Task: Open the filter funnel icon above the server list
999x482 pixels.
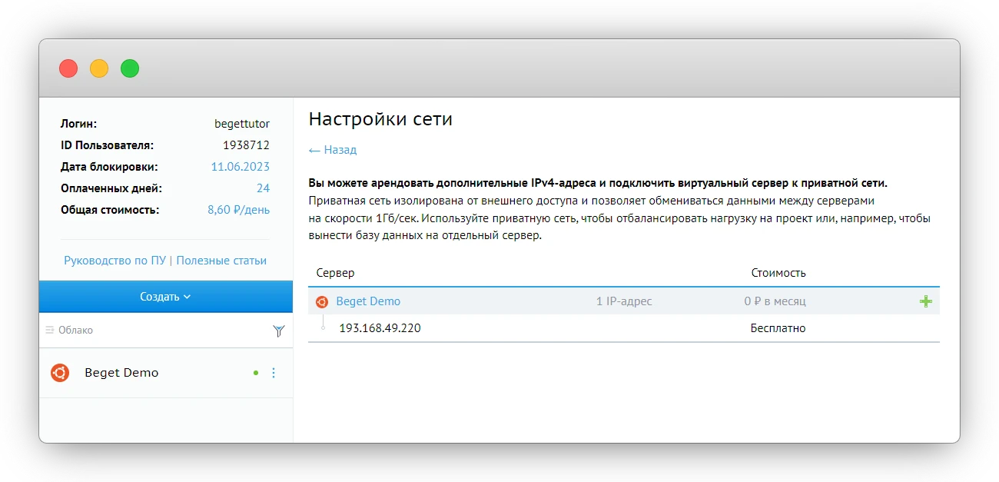Action: (279, 330)
